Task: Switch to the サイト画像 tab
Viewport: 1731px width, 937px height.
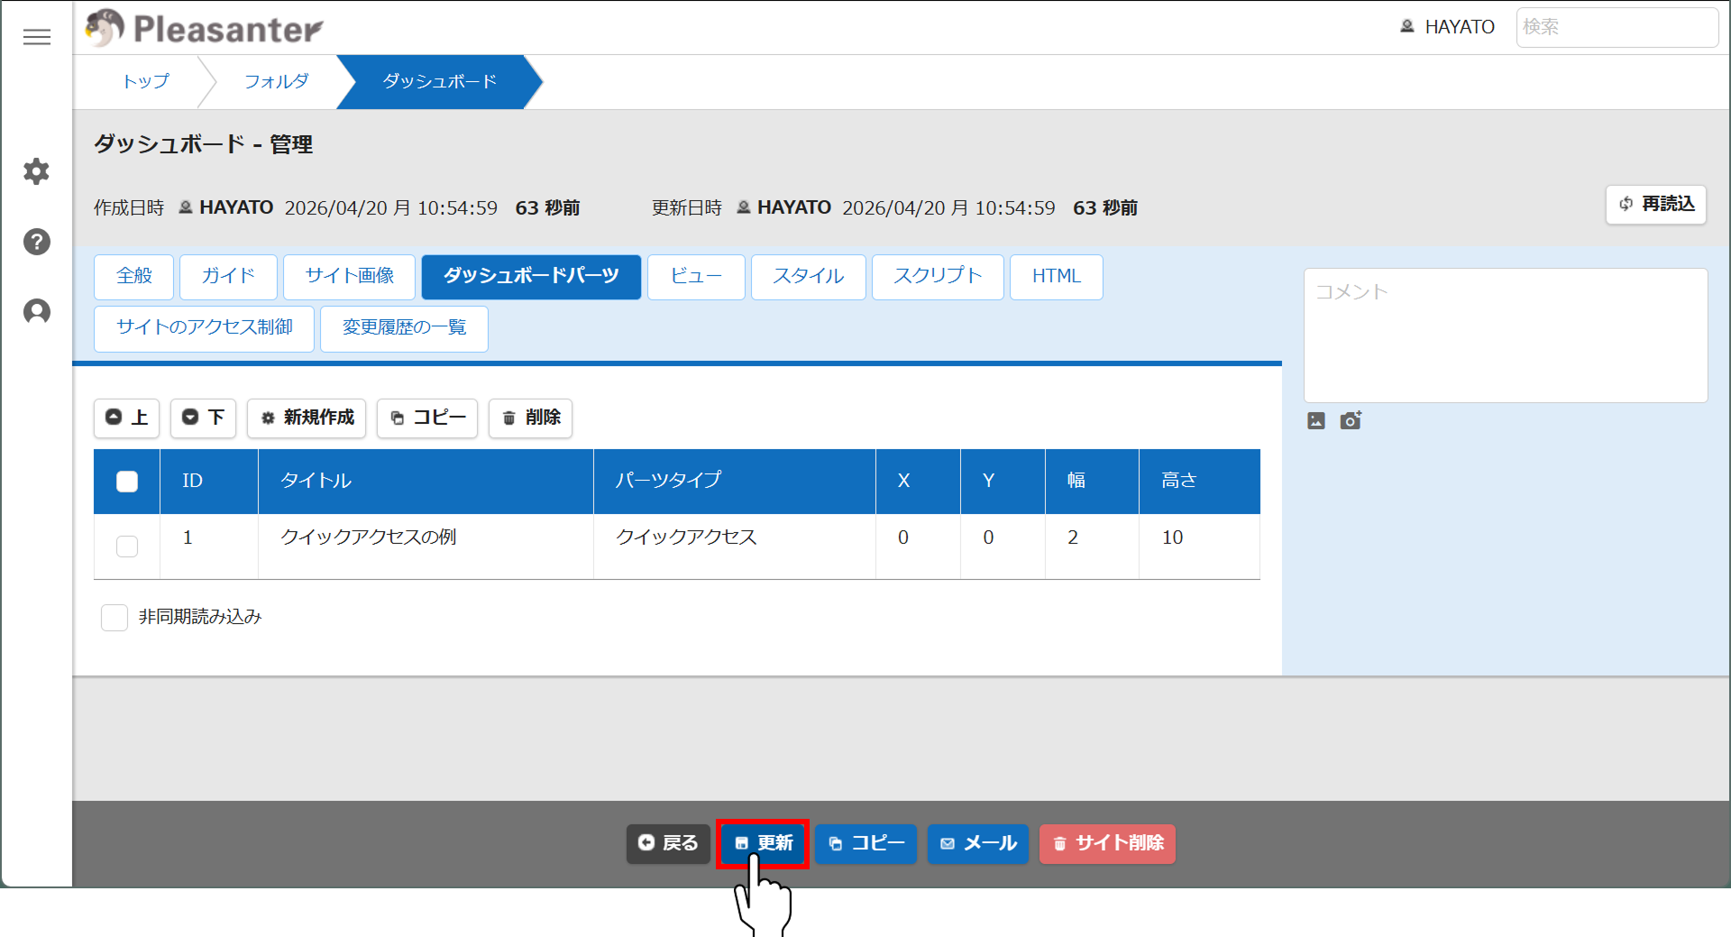Action: [350, 276]
